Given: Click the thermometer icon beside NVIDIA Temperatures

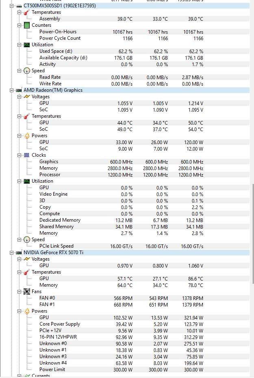Looking at the screenshot, I should [27, 272].
